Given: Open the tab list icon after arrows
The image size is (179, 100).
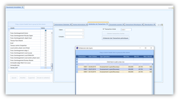Looking at the screenshot, I should (x=162, y=25).
